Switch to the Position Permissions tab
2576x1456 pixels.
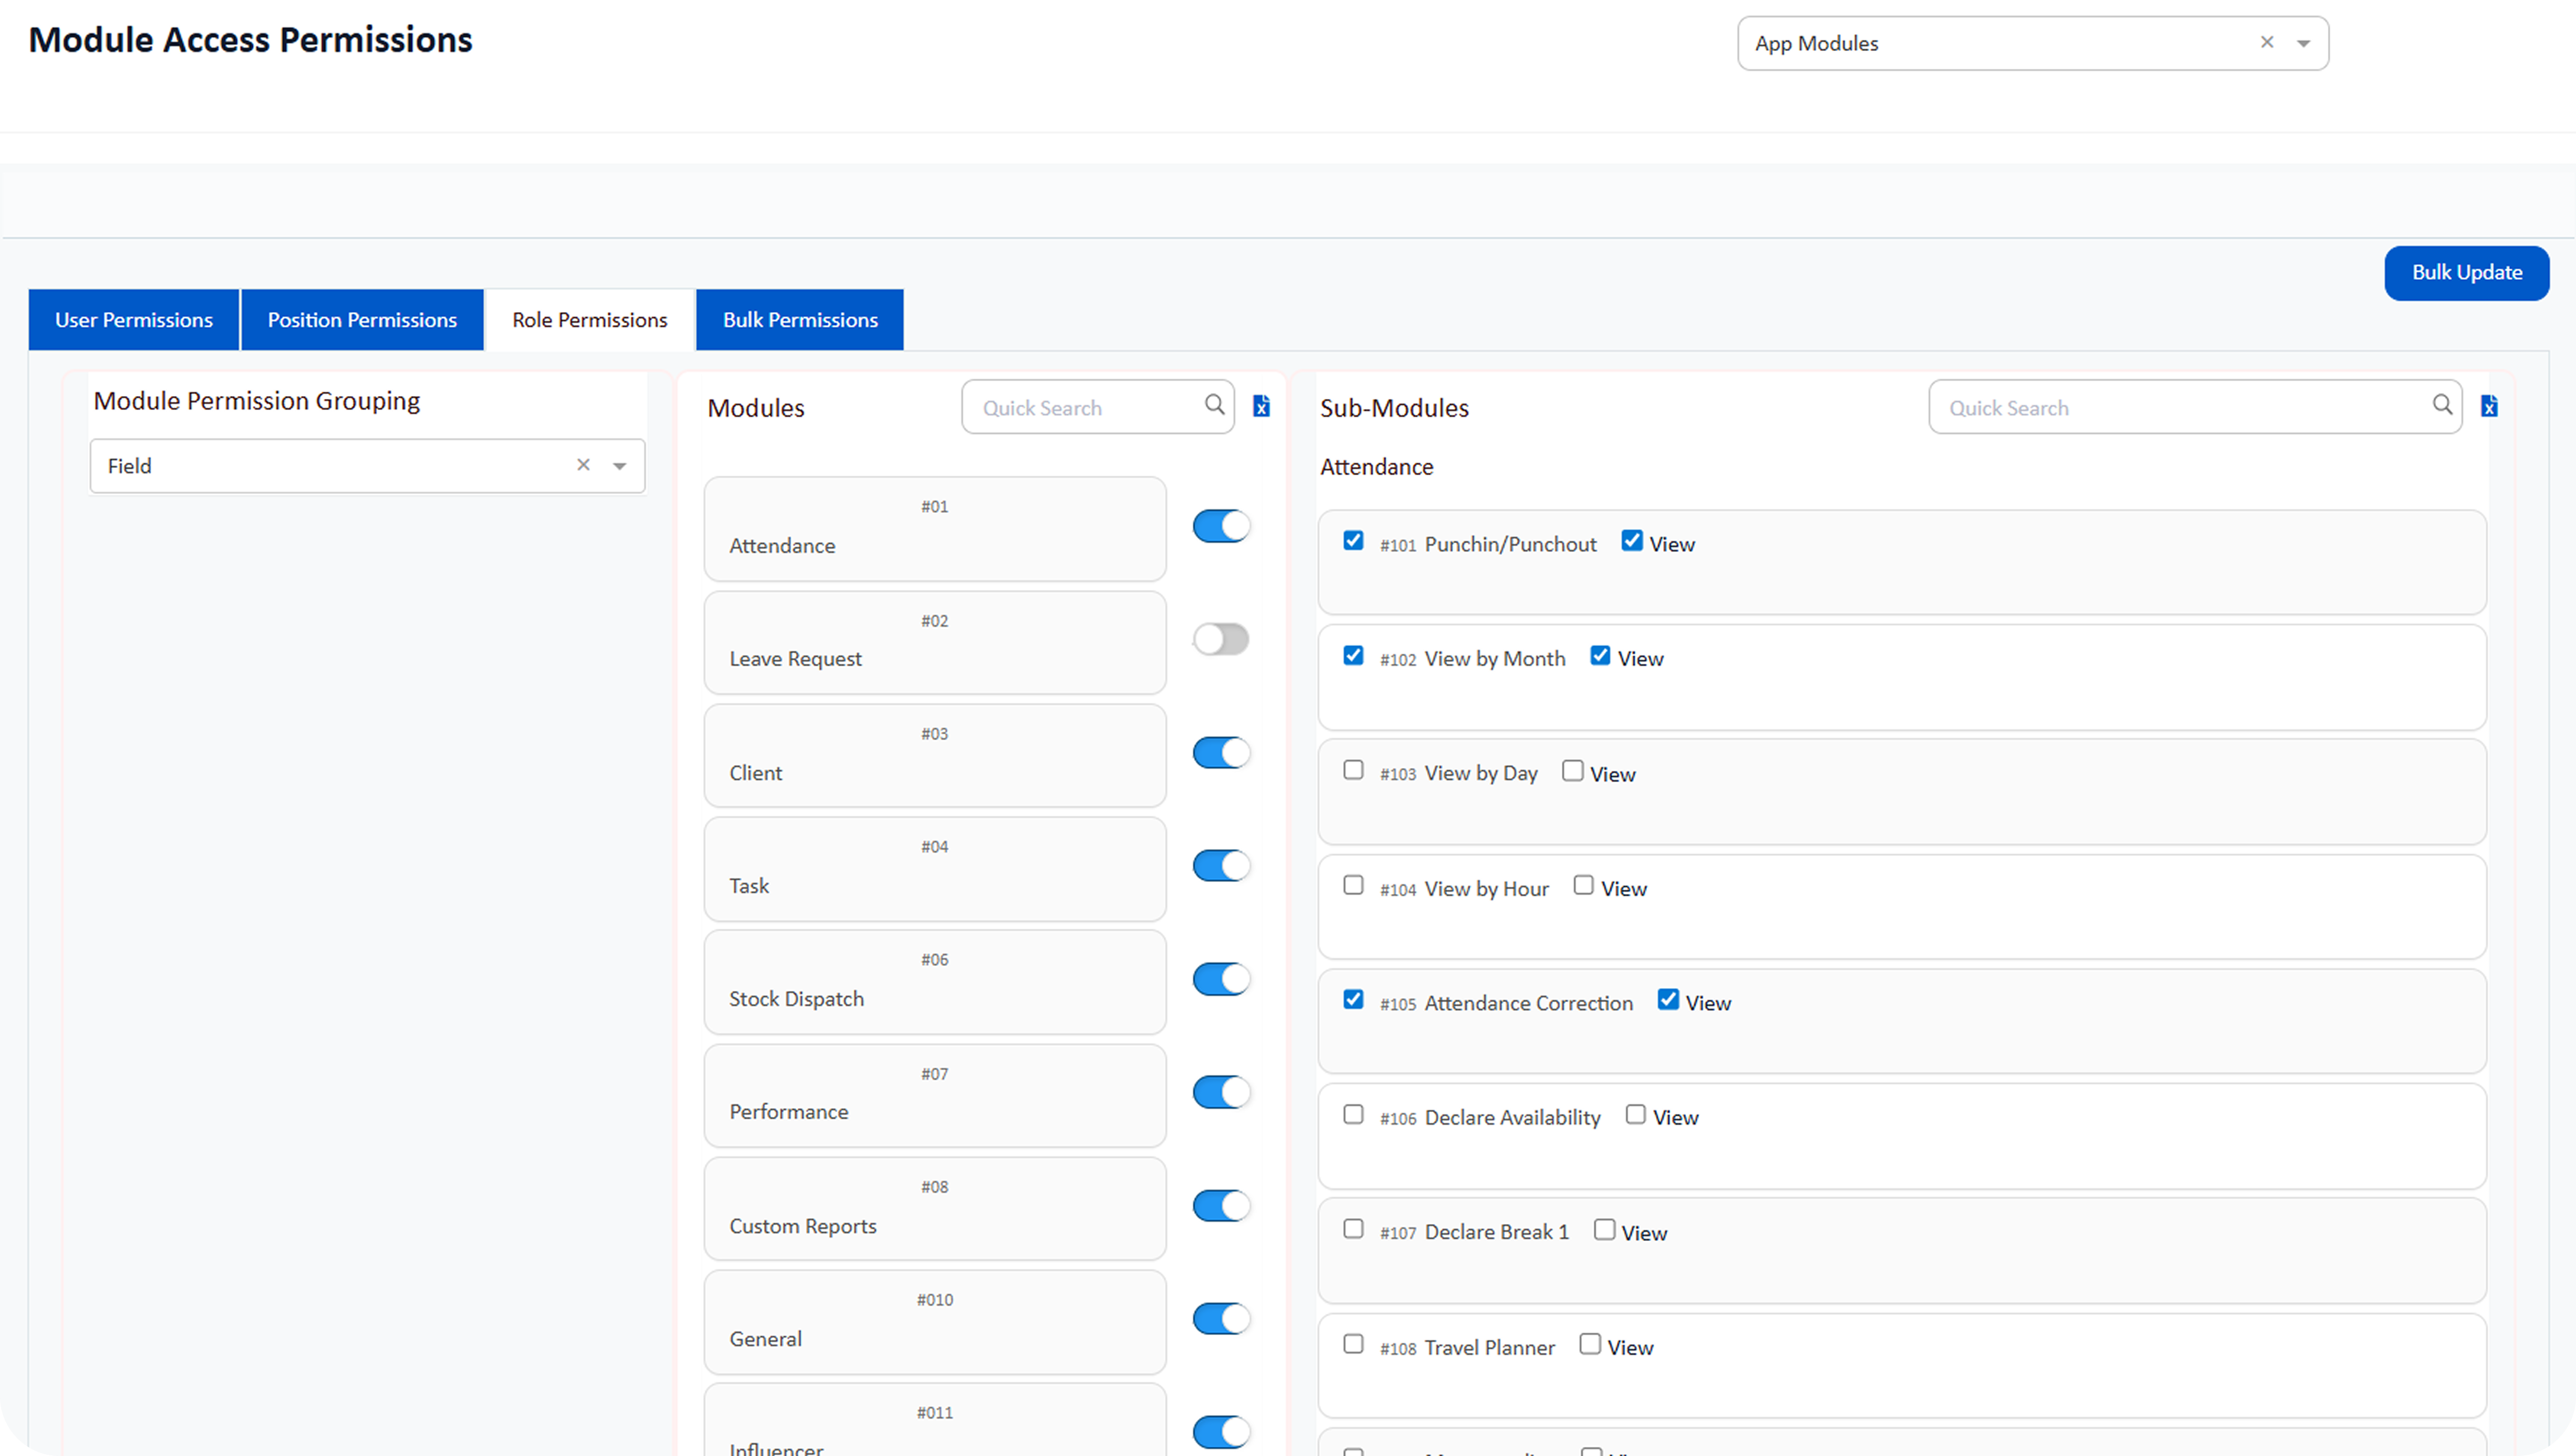tap(362, 320)
